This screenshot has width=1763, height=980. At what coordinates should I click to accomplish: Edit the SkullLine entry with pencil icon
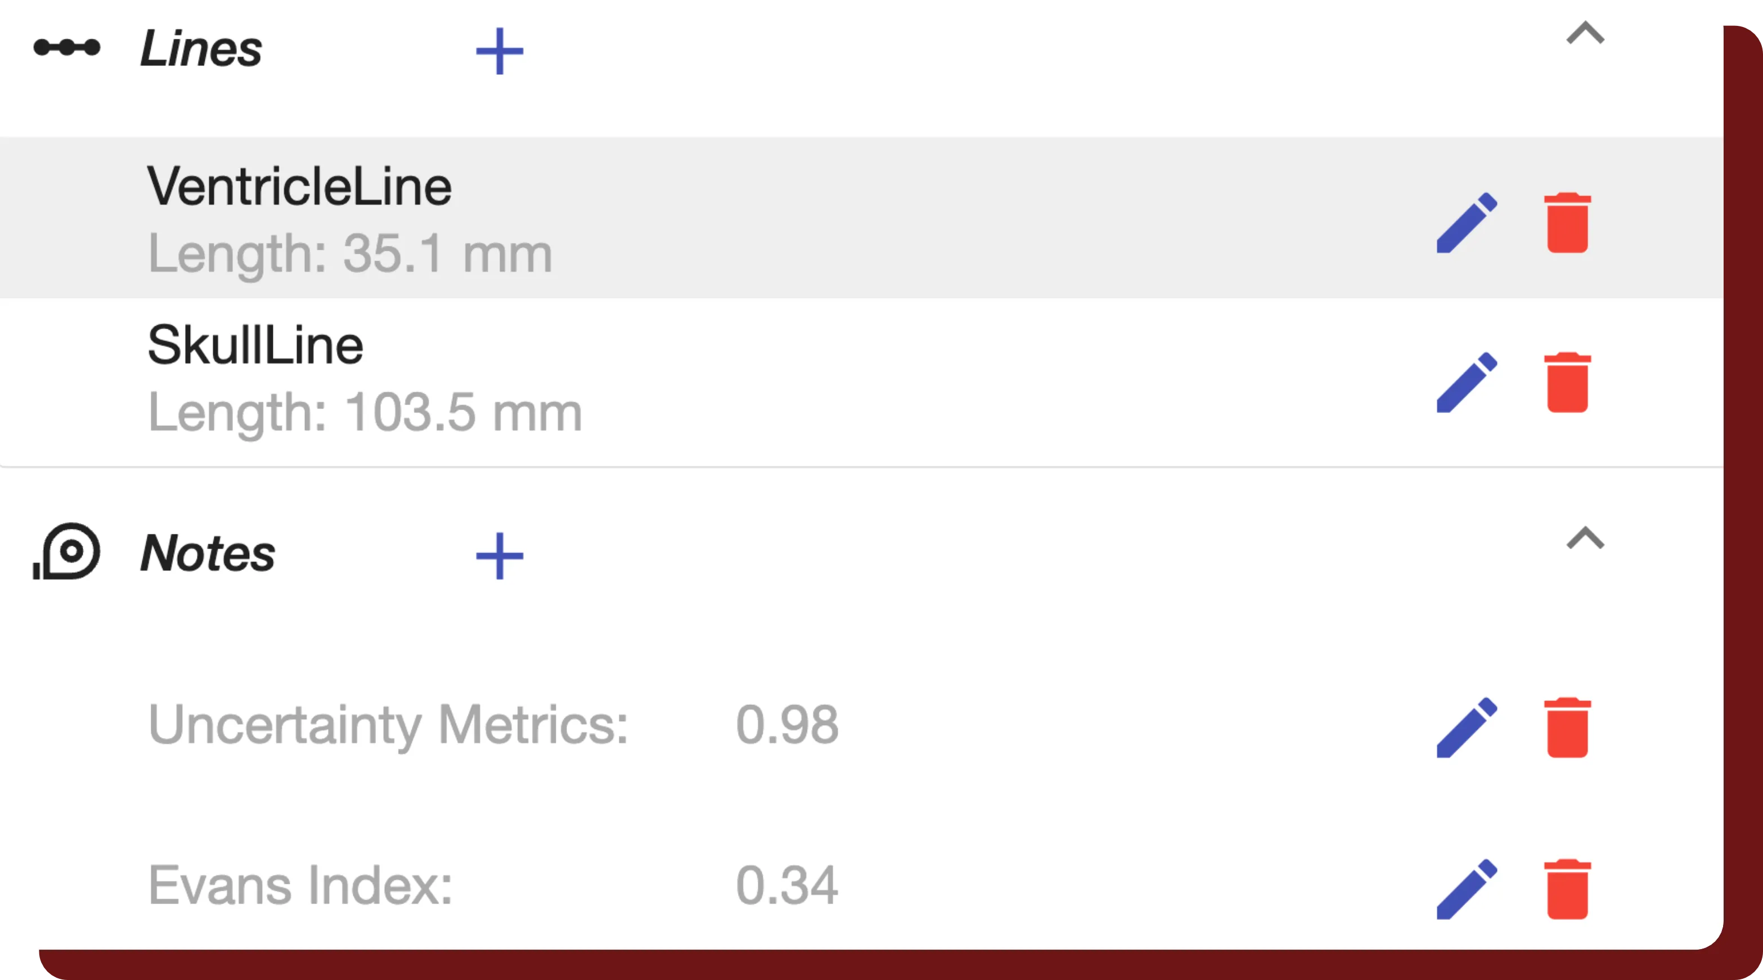(x=1467, y=383)
